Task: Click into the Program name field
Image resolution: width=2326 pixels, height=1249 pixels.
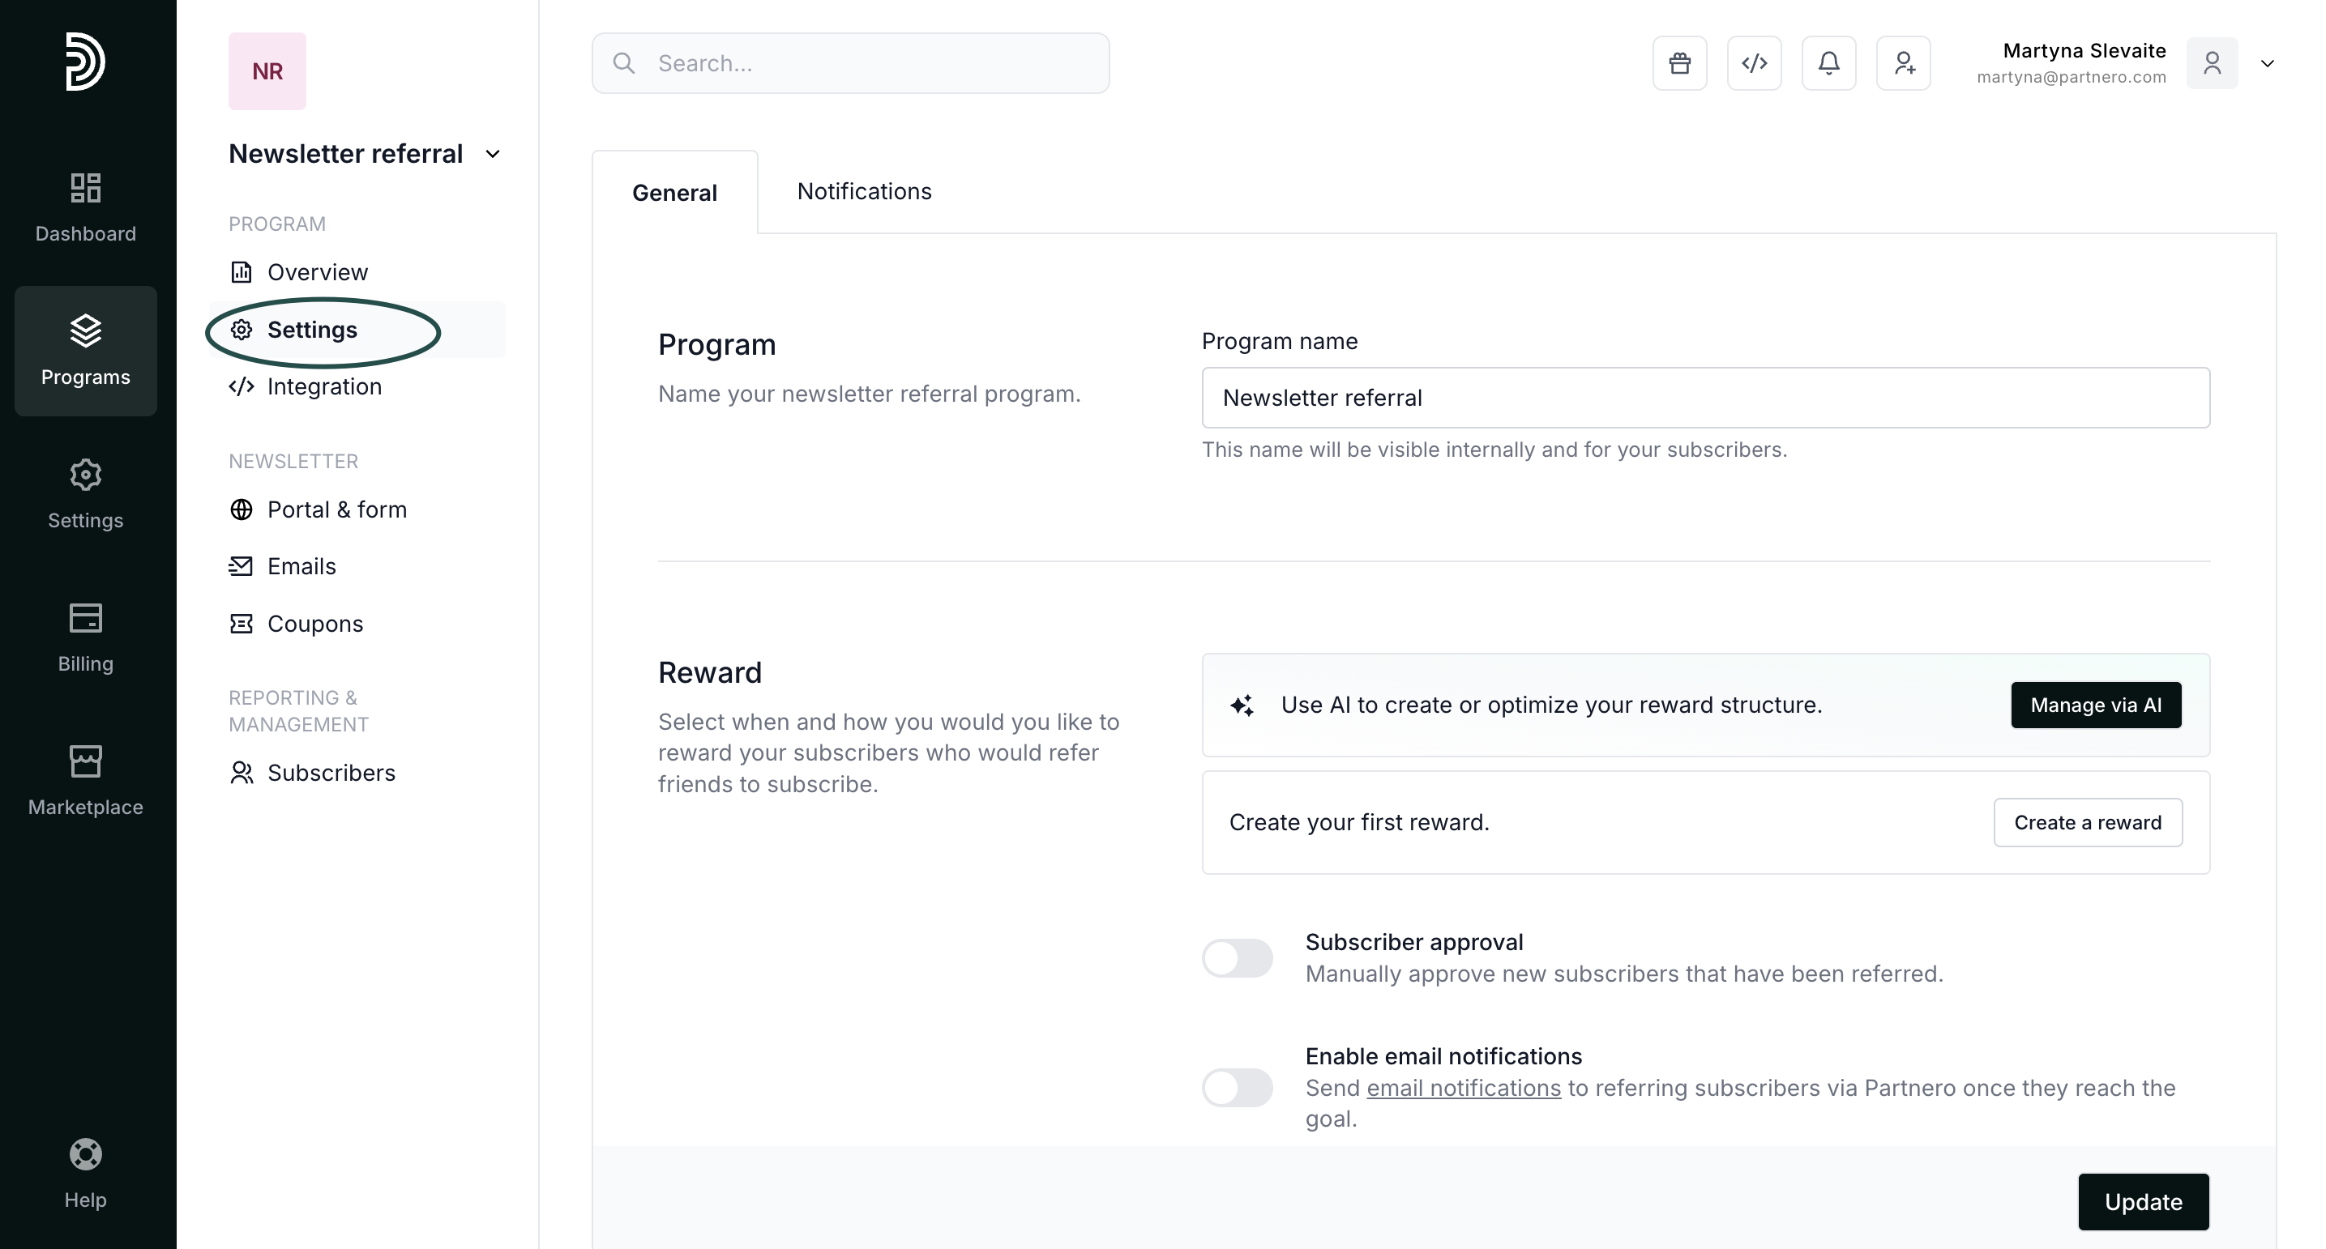Action: (x=1704, y=398)
